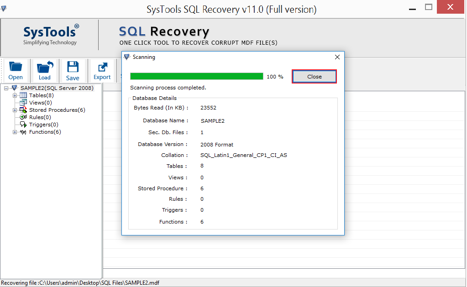Click the 'Database Details' group label
467x287 pixels.
(155, 98)
